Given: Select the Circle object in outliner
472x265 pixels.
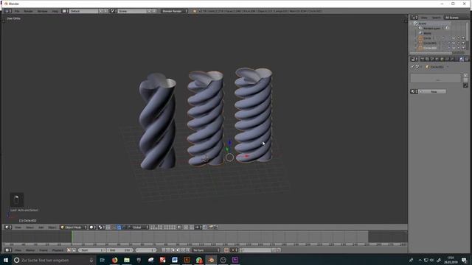Looking at the screenshot, I should point(427,38).
